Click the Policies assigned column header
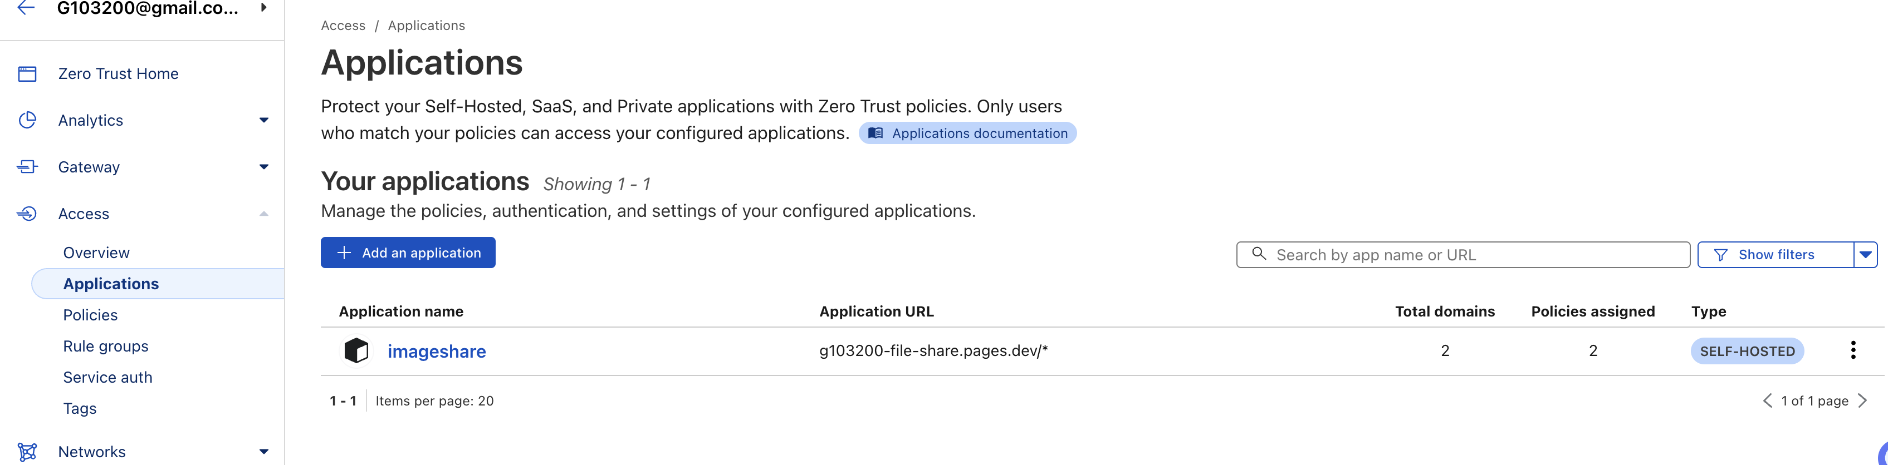 click(1593, 311)
